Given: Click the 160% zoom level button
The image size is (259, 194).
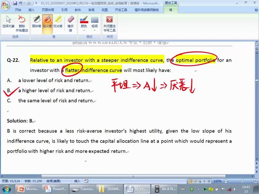Looking at the screenshot, I should tap(218, 181).
